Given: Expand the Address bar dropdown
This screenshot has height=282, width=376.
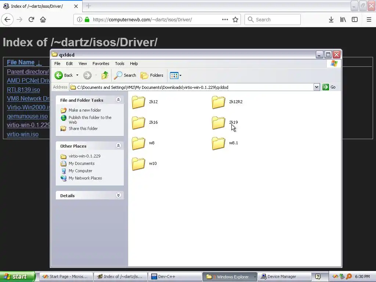Looking at the screenshot, I should point(317,87).
